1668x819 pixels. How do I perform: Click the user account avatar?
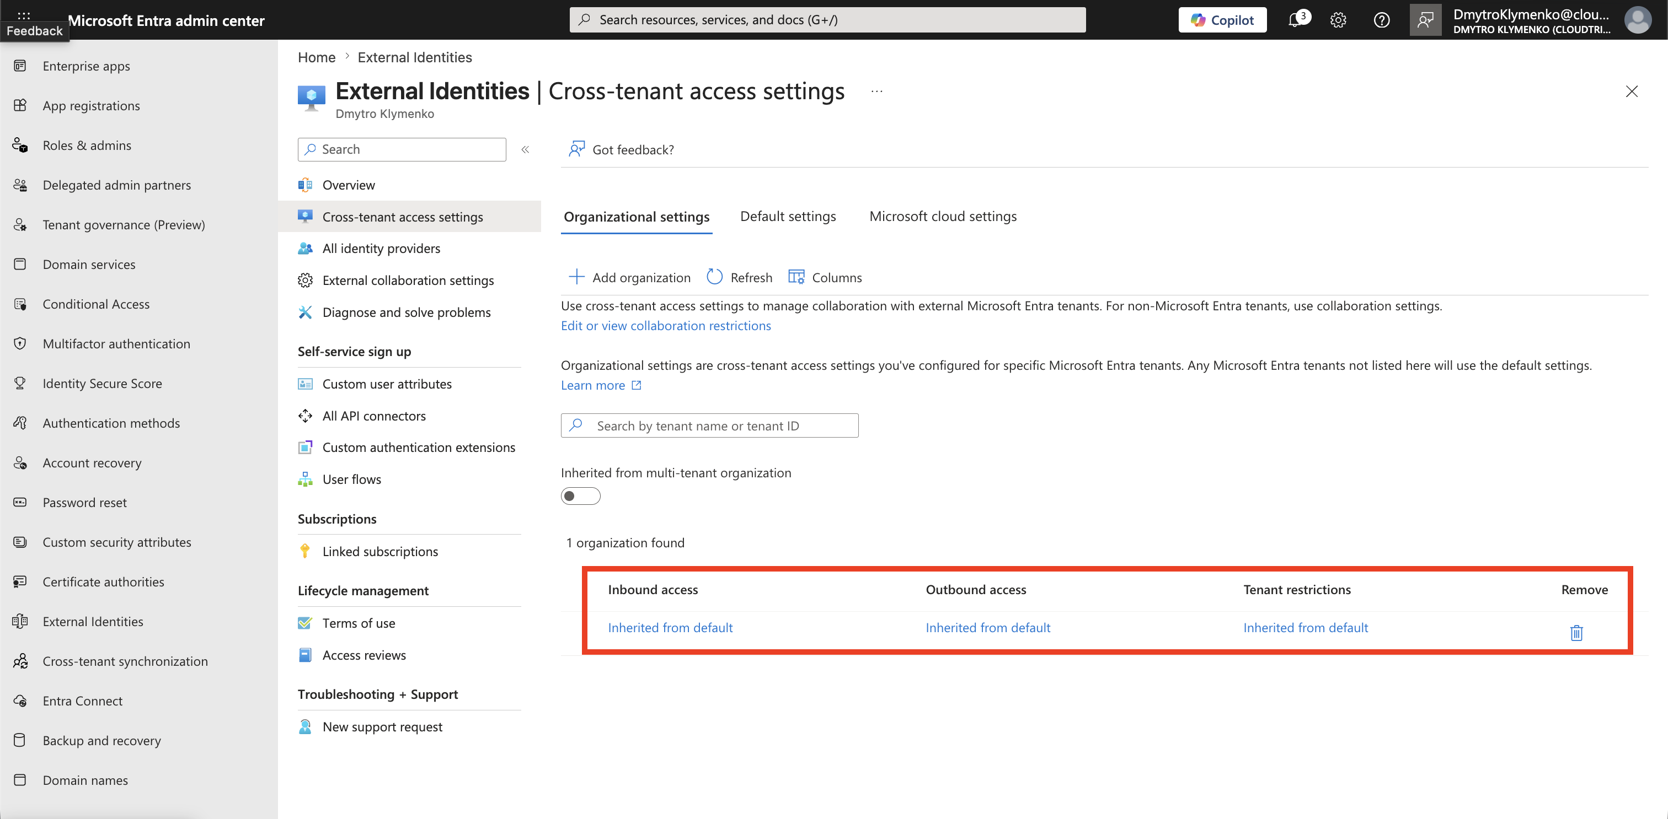[x=1638, y=20]
